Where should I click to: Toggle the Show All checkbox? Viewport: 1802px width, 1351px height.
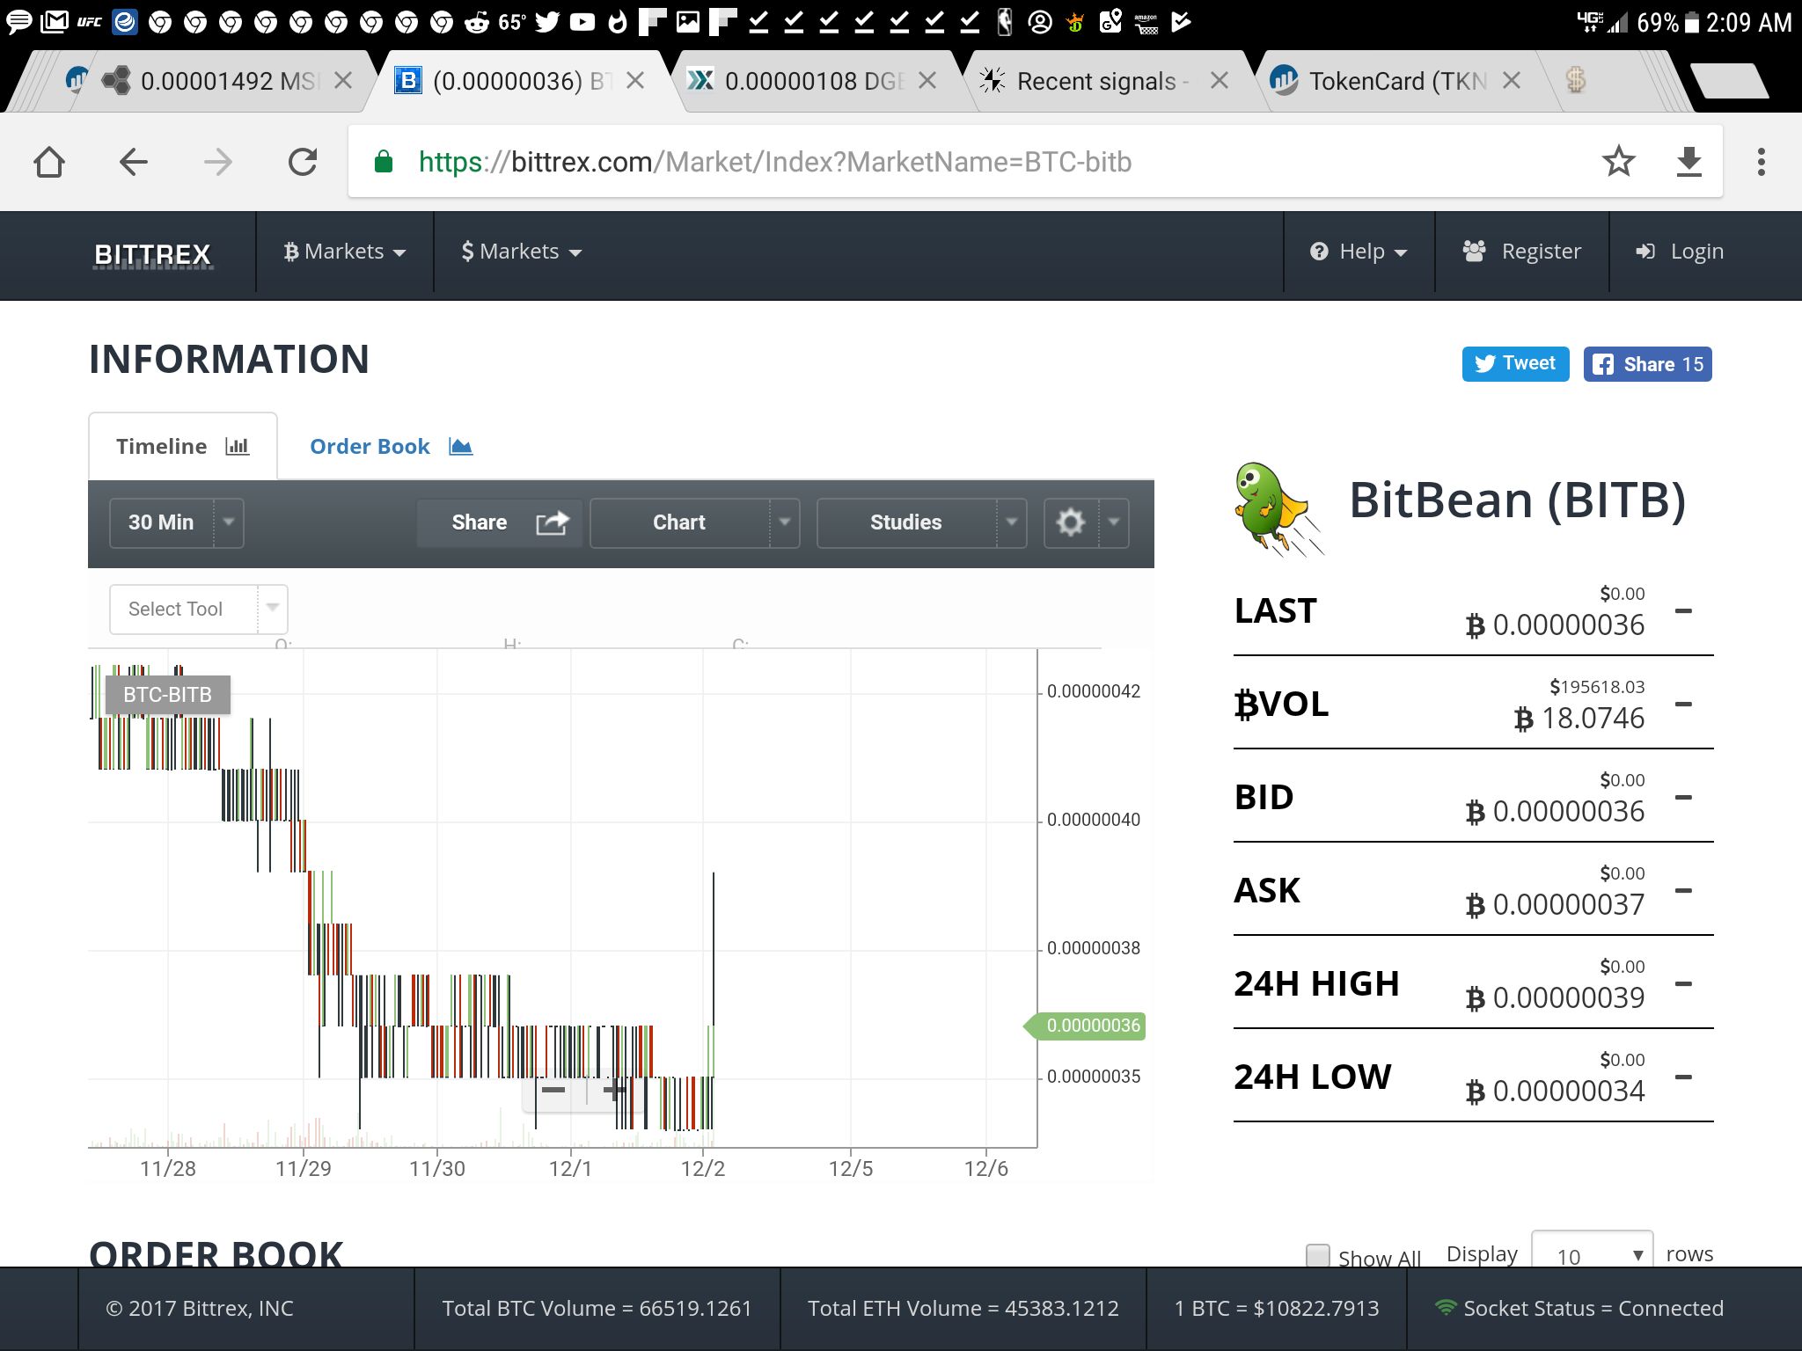(1317, 1255)
